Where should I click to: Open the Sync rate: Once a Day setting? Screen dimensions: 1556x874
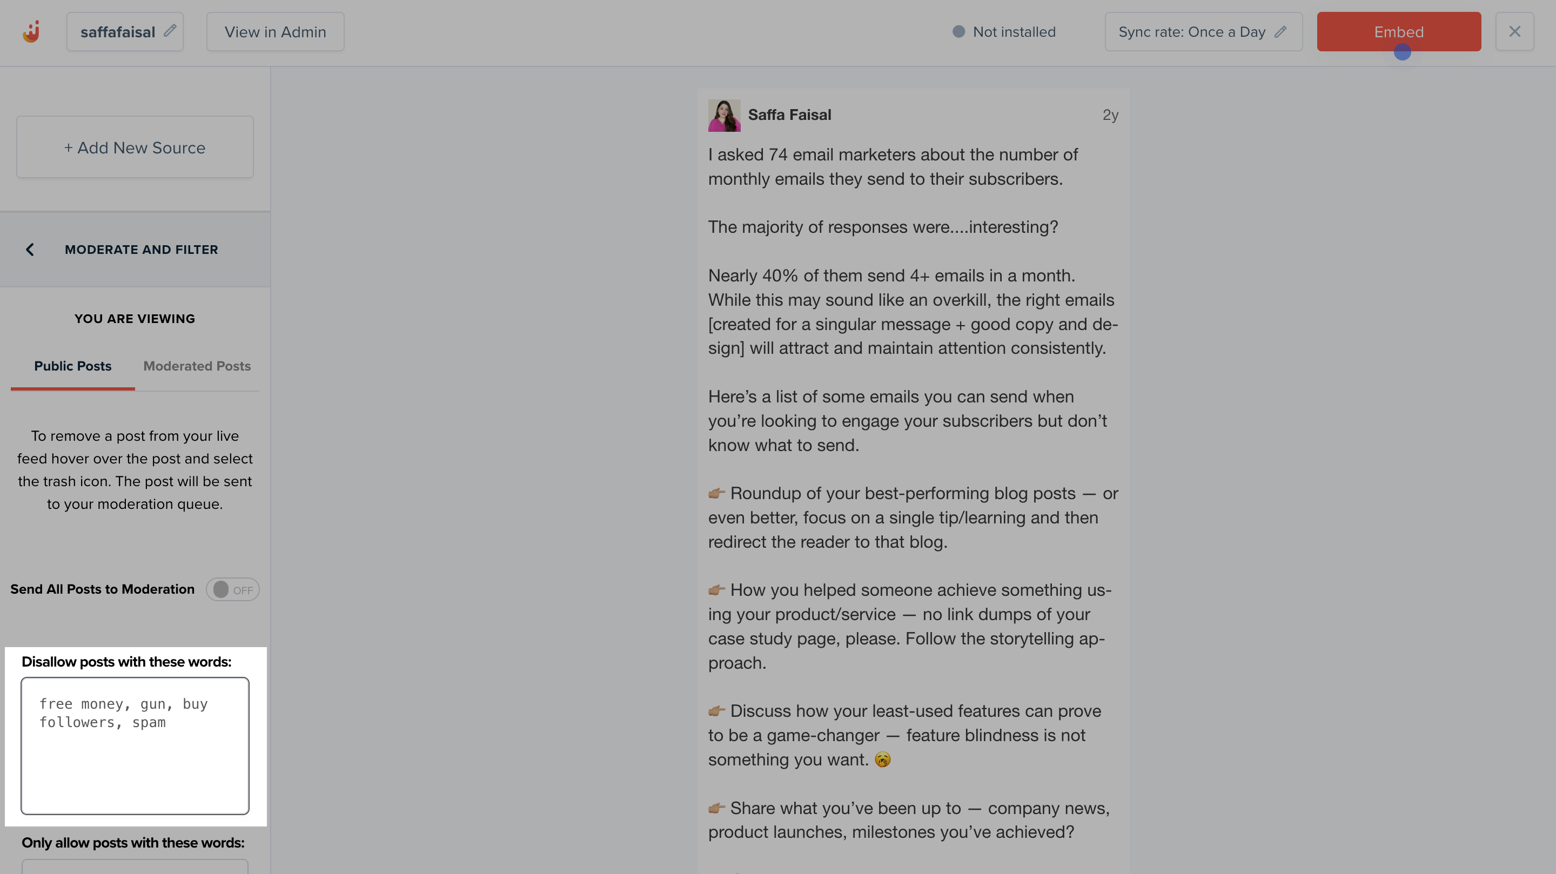pyautogui.click(x=1202, y=31)
